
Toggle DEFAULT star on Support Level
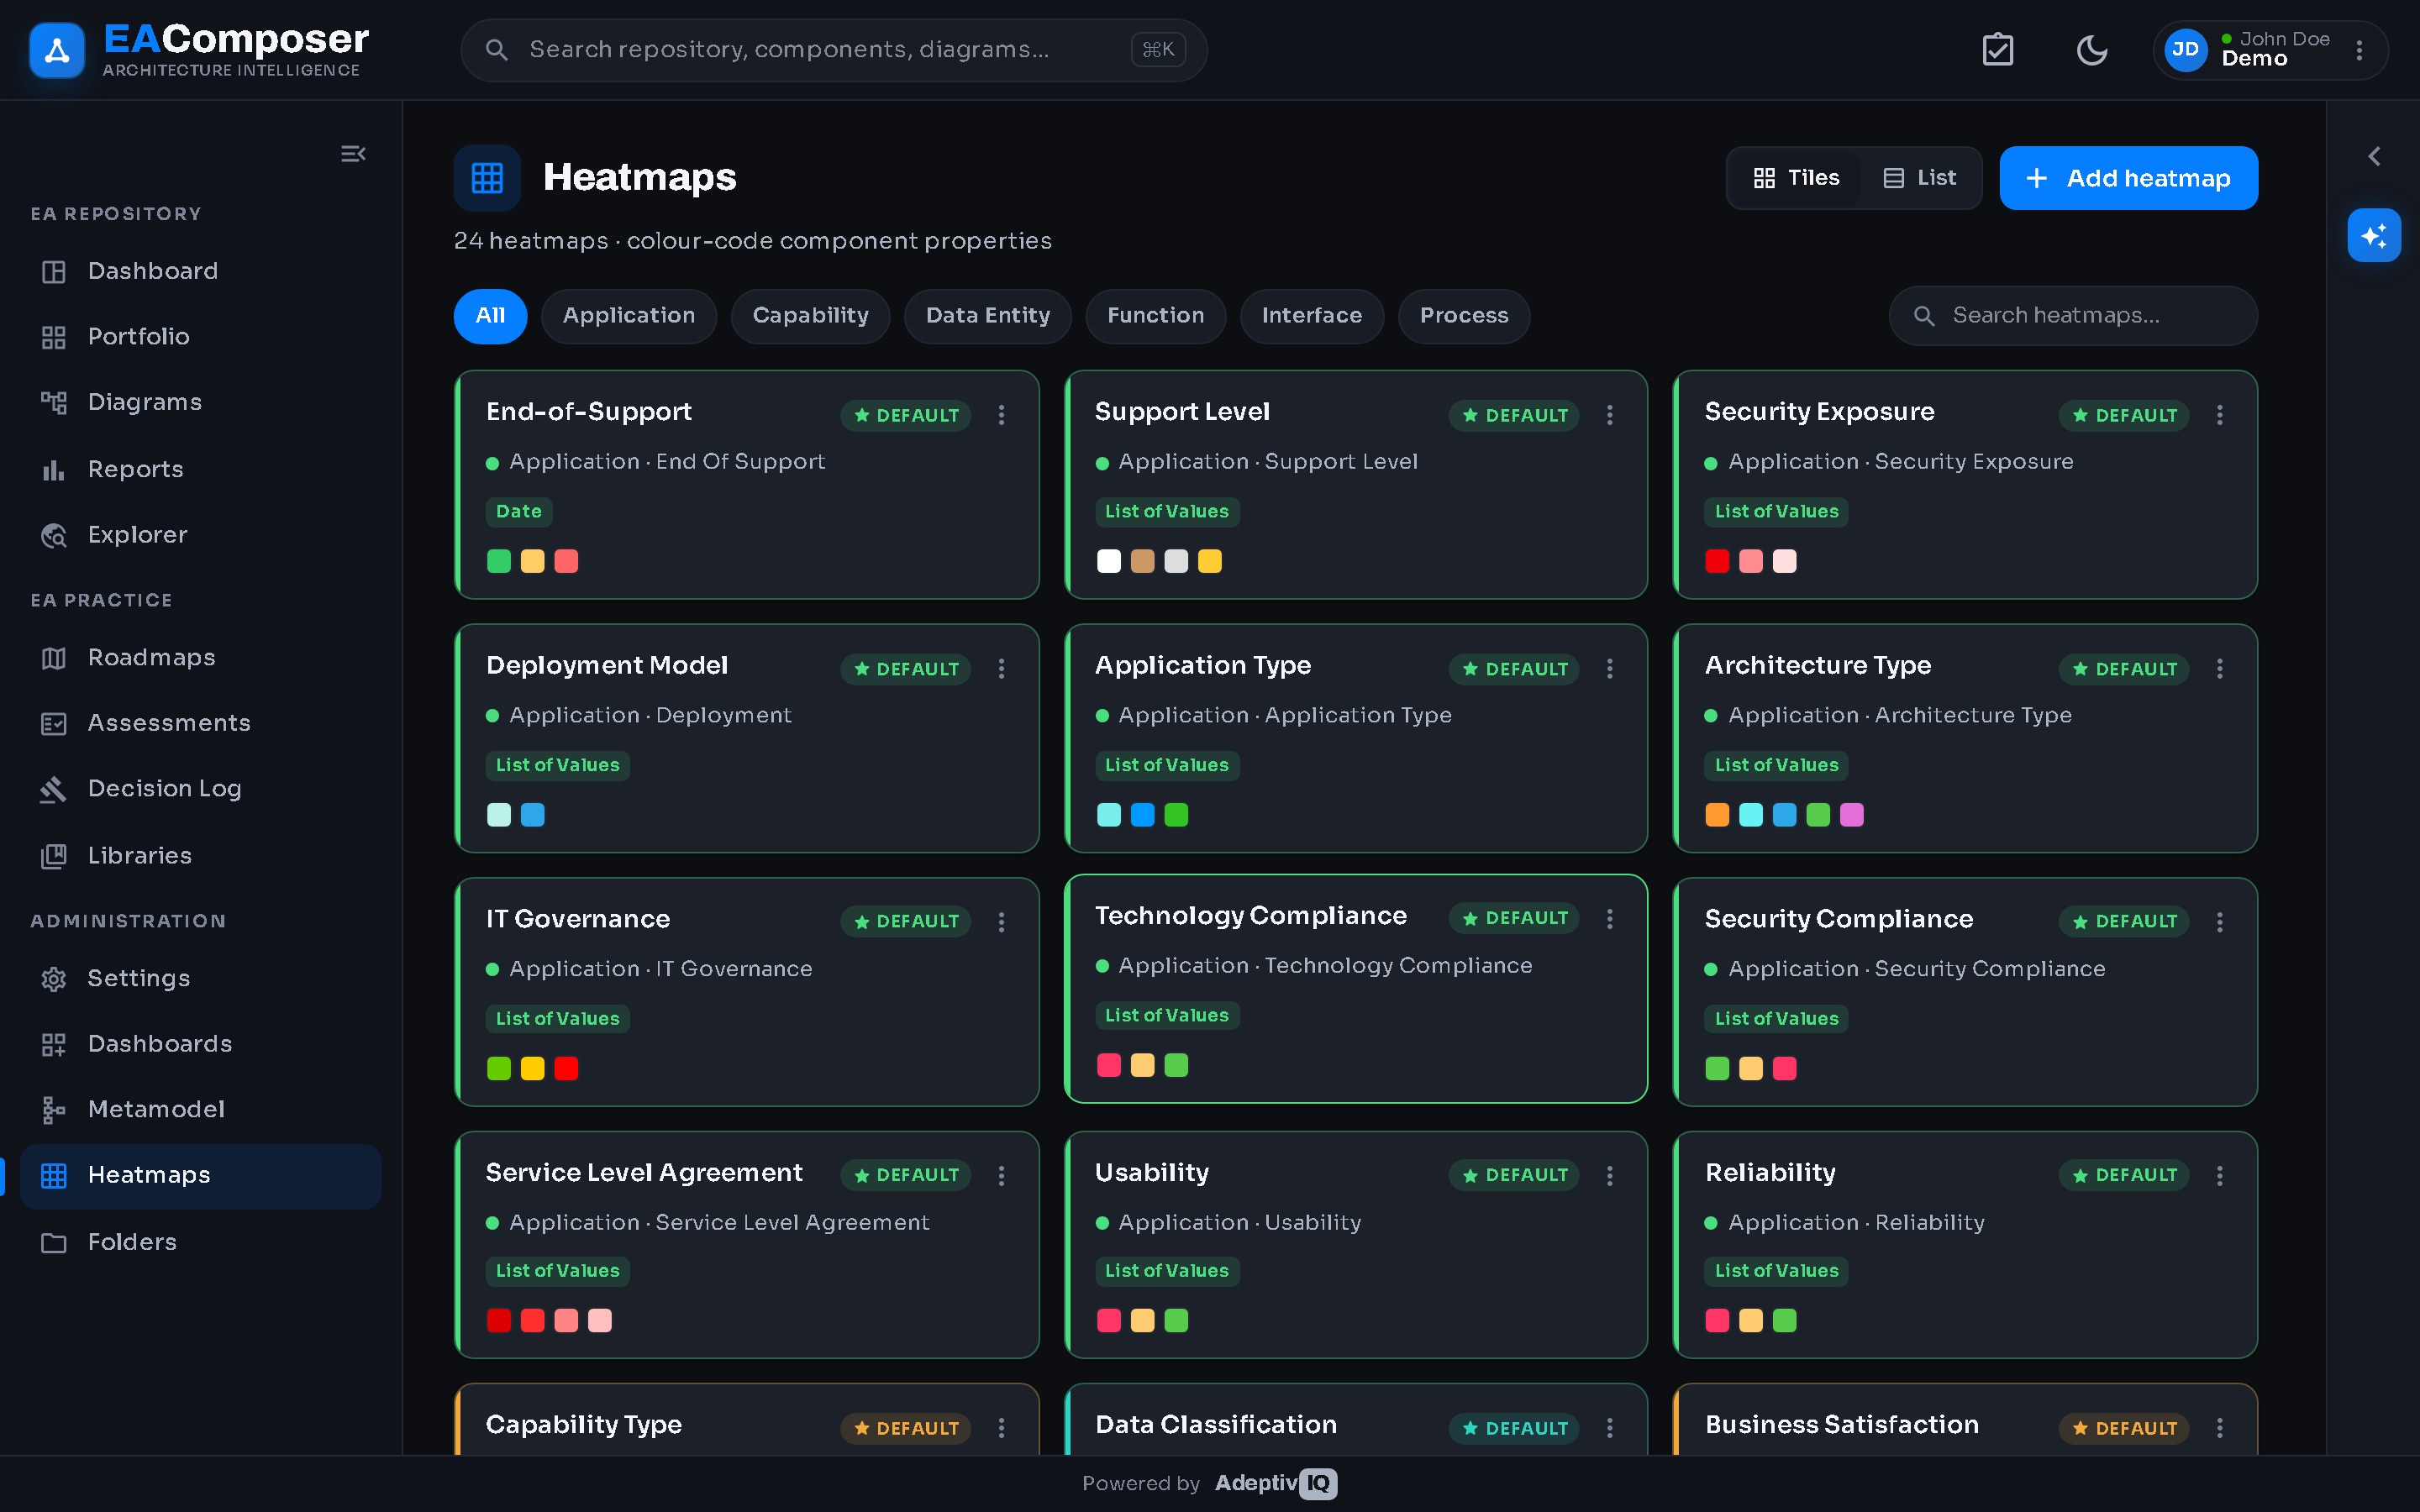pyautogui.click(x=1514, y=415)
